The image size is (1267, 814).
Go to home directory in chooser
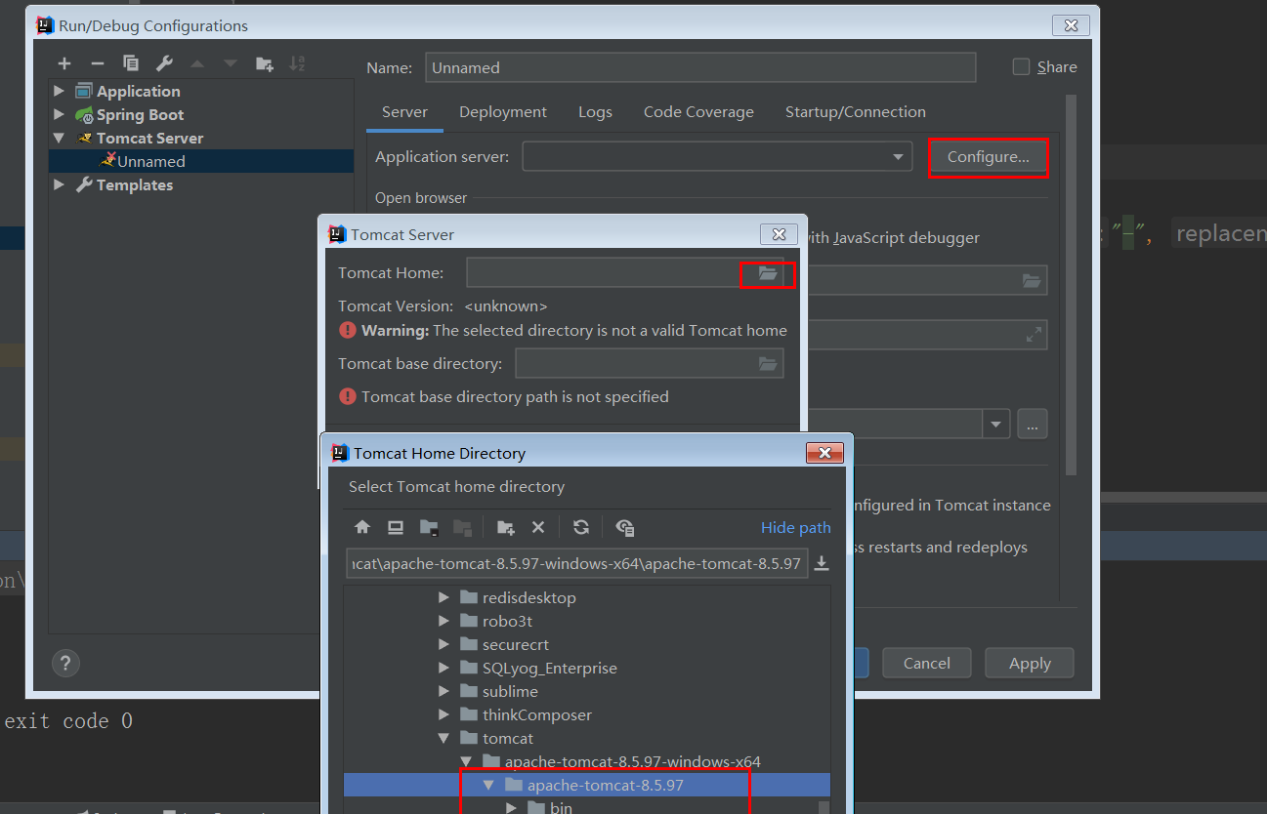(362, 527)
